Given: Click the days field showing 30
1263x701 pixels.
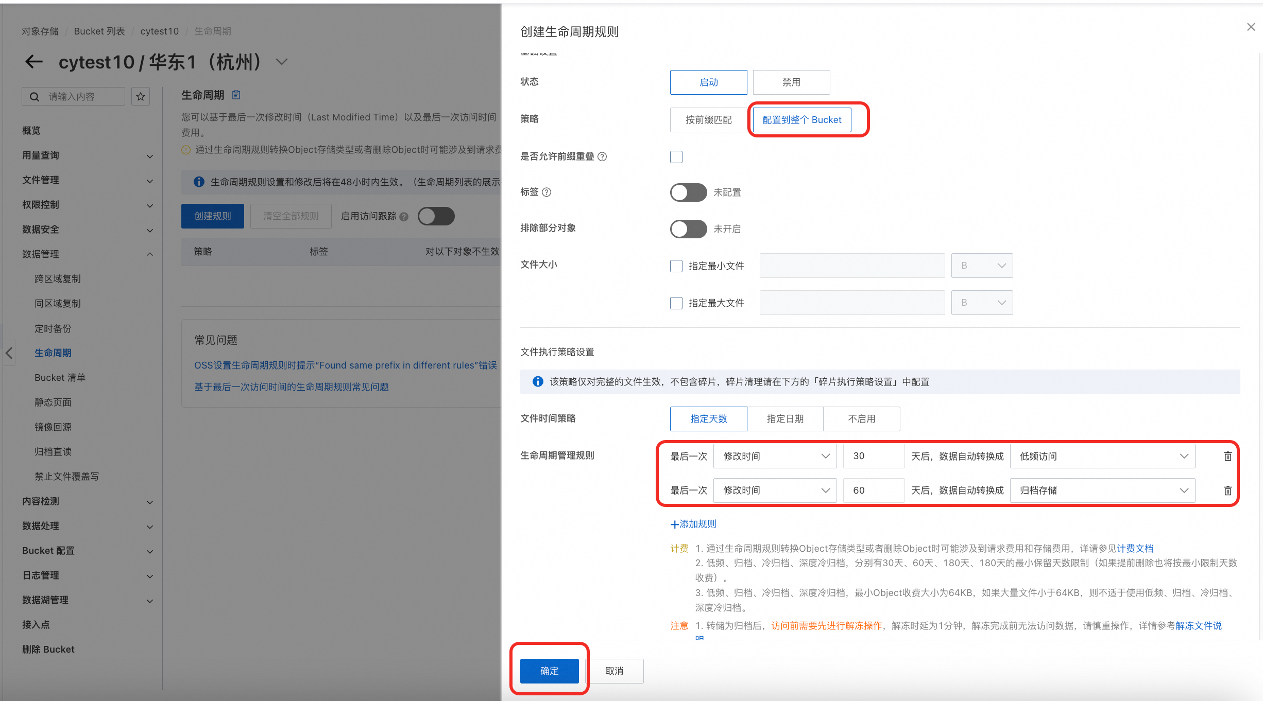Looking at the screenshot, I should click(874, 456).
